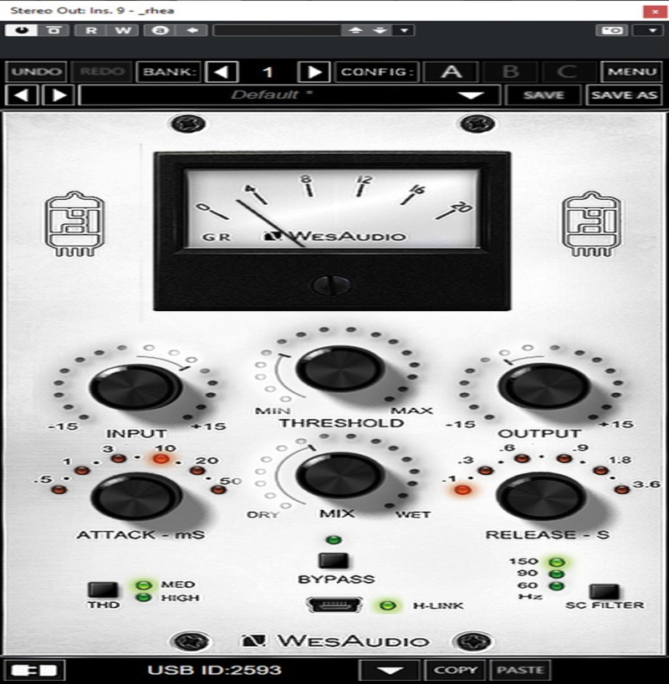This screenshot has width=669, height=684.
Task: Select the 3.6 s release LED
Action: [621, 489]
